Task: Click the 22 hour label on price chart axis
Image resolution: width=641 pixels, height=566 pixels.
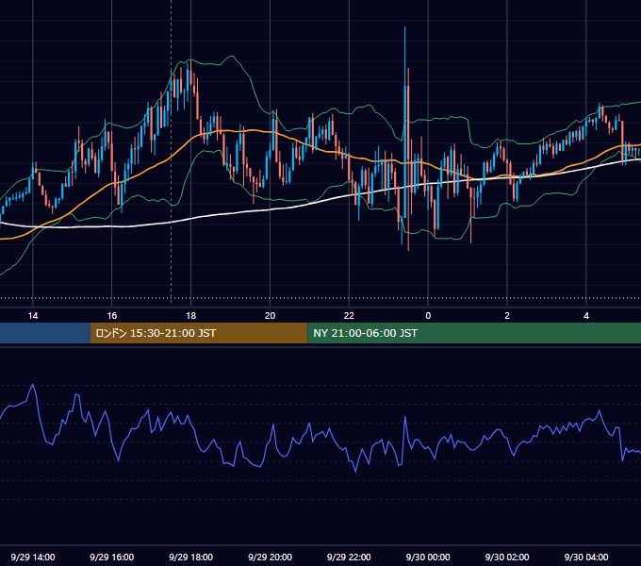Action: point(349,316)
